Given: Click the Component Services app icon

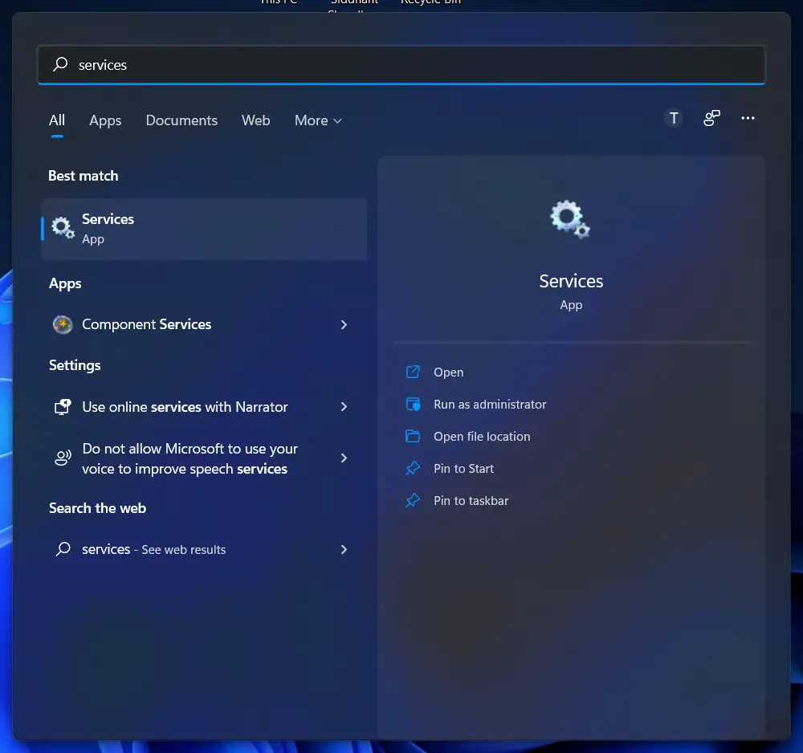Looking at the screenshot, I should (63, 324).
